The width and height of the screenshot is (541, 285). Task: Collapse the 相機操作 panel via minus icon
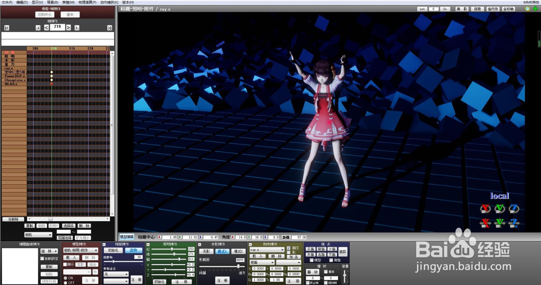(104, 244)
